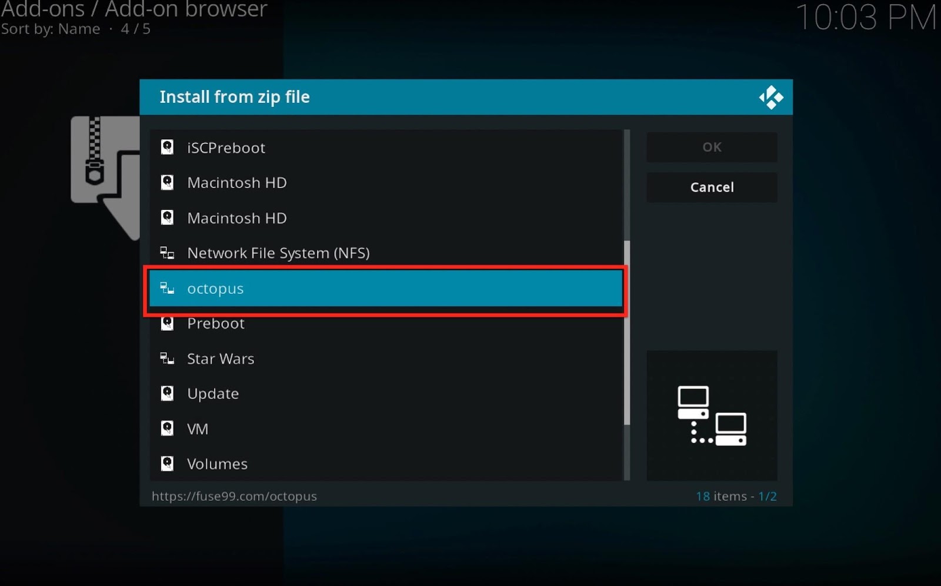The width and height of the screenshot is (941, 586).
Task: Click the OK button
Action: click(712, 147)
